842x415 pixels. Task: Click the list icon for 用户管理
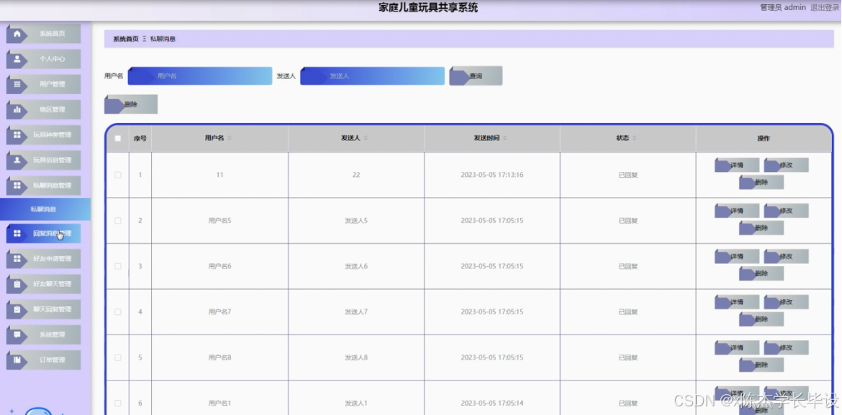(x=17, y=84)
